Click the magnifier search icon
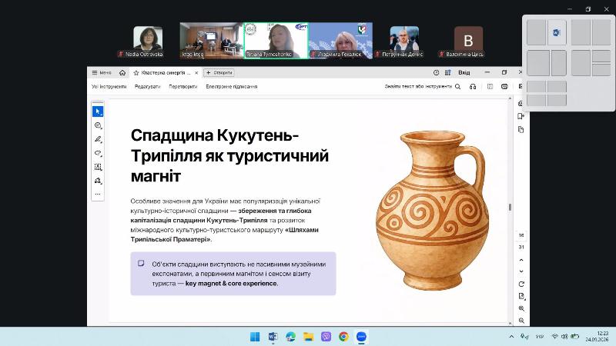The width and height of the screenshot is (616, 346). tap(457, 87)
